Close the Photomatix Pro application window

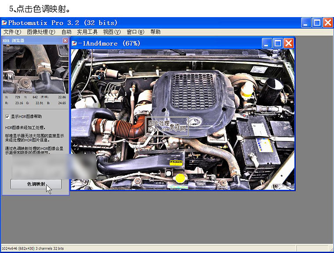327,22
